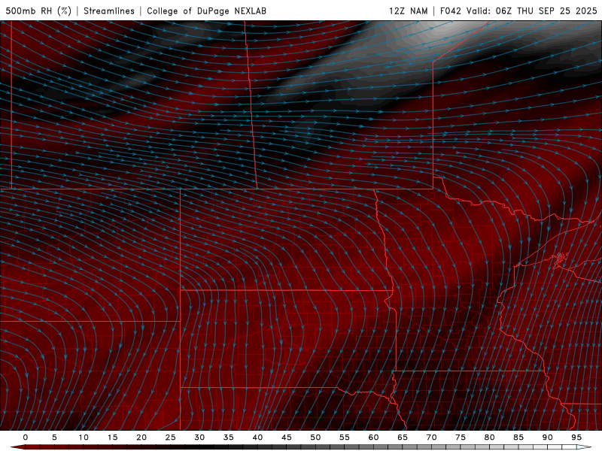This screenshot has height=451, width=602.
Task: Click the colorbar label "85"
Action: (518, 437)
